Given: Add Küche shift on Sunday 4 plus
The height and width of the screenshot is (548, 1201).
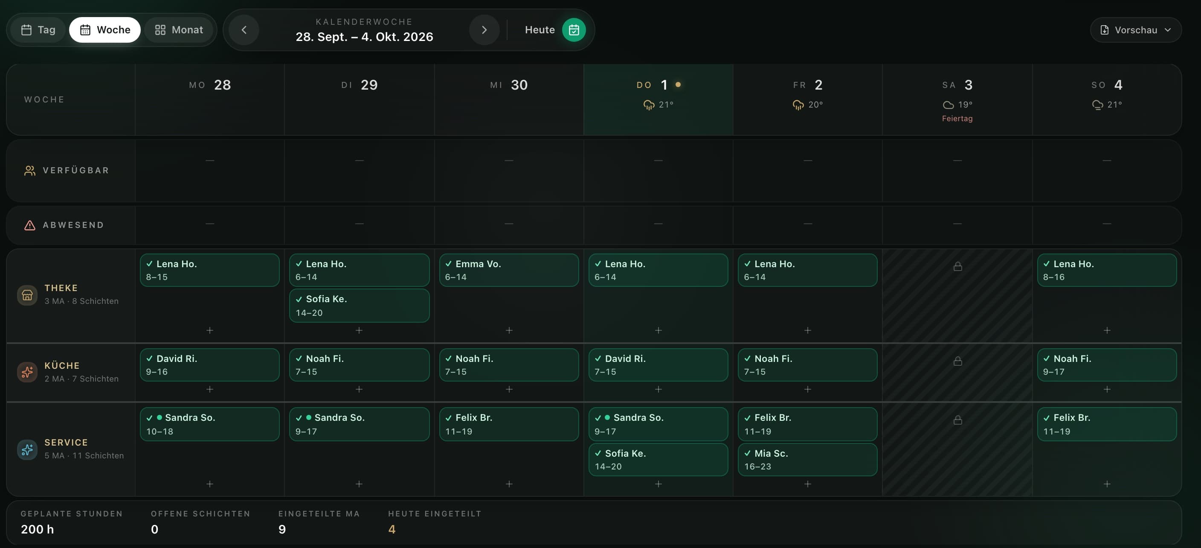Looking at the screenshot, I should [1107, 389].
